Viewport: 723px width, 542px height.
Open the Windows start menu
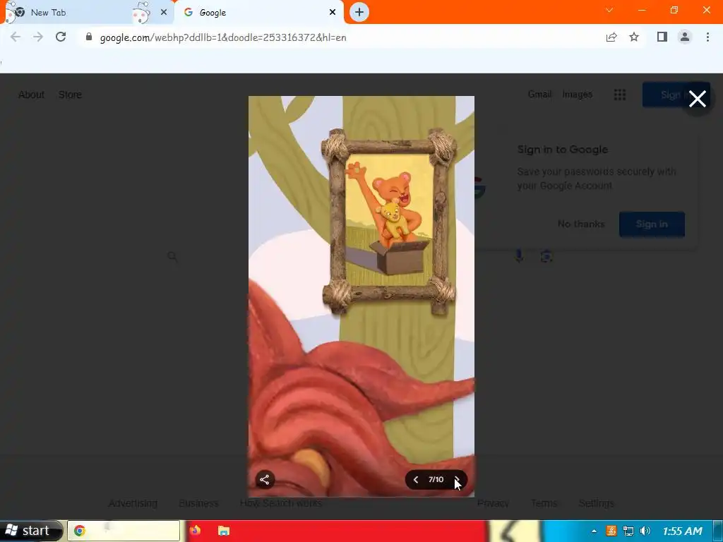(x=30, y=531)
